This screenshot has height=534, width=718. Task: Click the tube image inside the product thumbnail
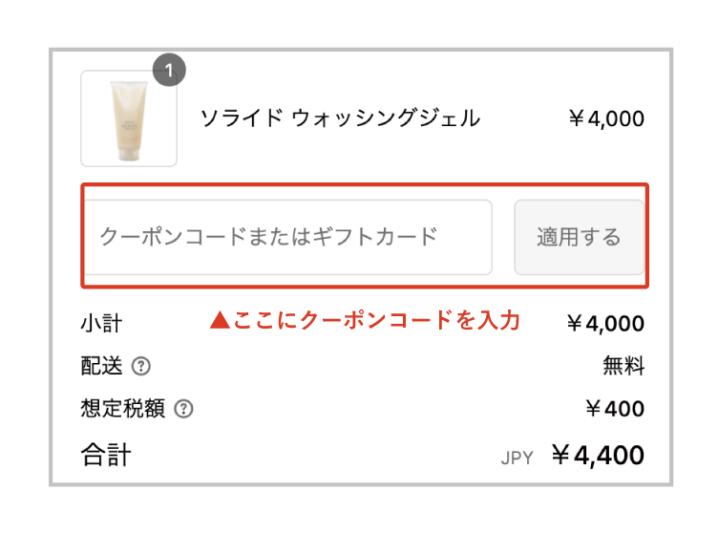(x=128, y=118)
